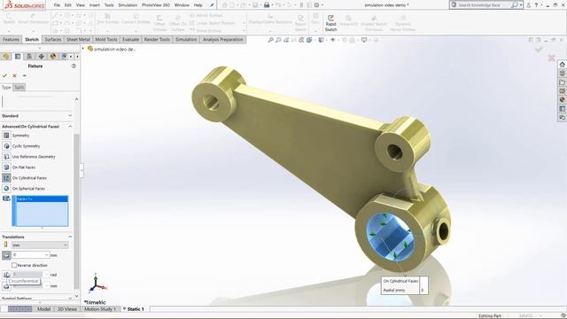Accept the Fixture with the green checkmark
Viewport: 567px width, 319px height.
4,75
